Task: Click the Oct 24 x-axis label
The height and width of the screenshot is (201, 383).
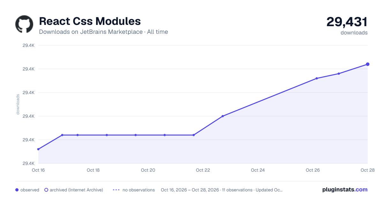Action: [258, 170]
